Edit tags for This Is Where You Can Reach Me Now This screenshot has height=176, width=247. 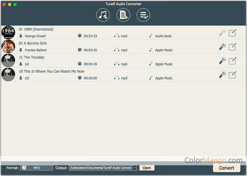[232, 75]
